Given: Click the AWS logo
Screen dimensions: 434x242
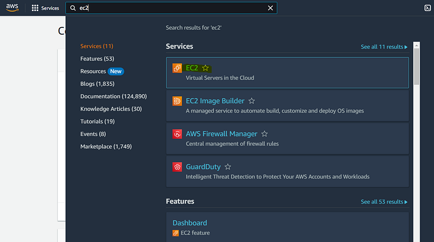Looking at the screenshot, I should pyautogui.click(x=12, y=7).
